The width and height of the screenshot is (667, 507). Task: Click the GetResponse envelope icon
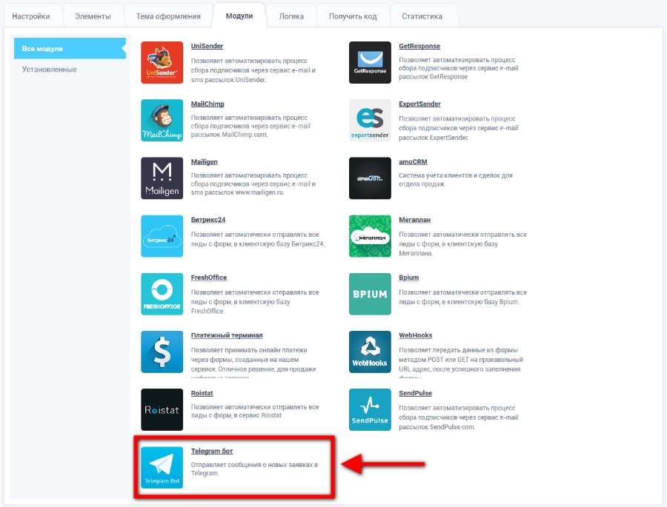point(370,63)
